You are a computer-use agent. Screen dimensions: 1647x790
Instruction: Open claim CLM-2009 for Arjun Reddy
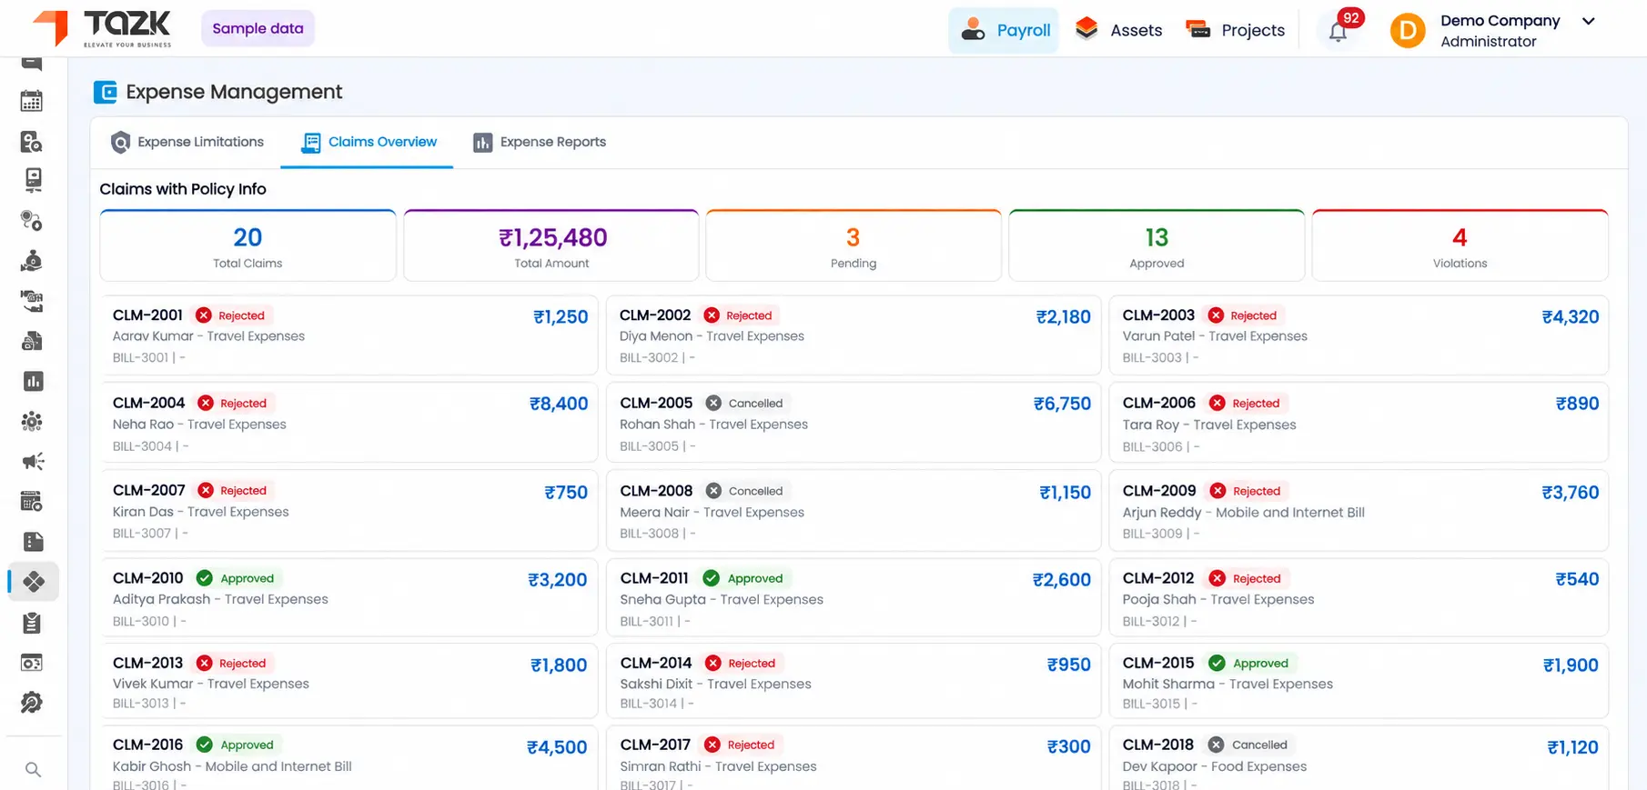(1359, 511)
